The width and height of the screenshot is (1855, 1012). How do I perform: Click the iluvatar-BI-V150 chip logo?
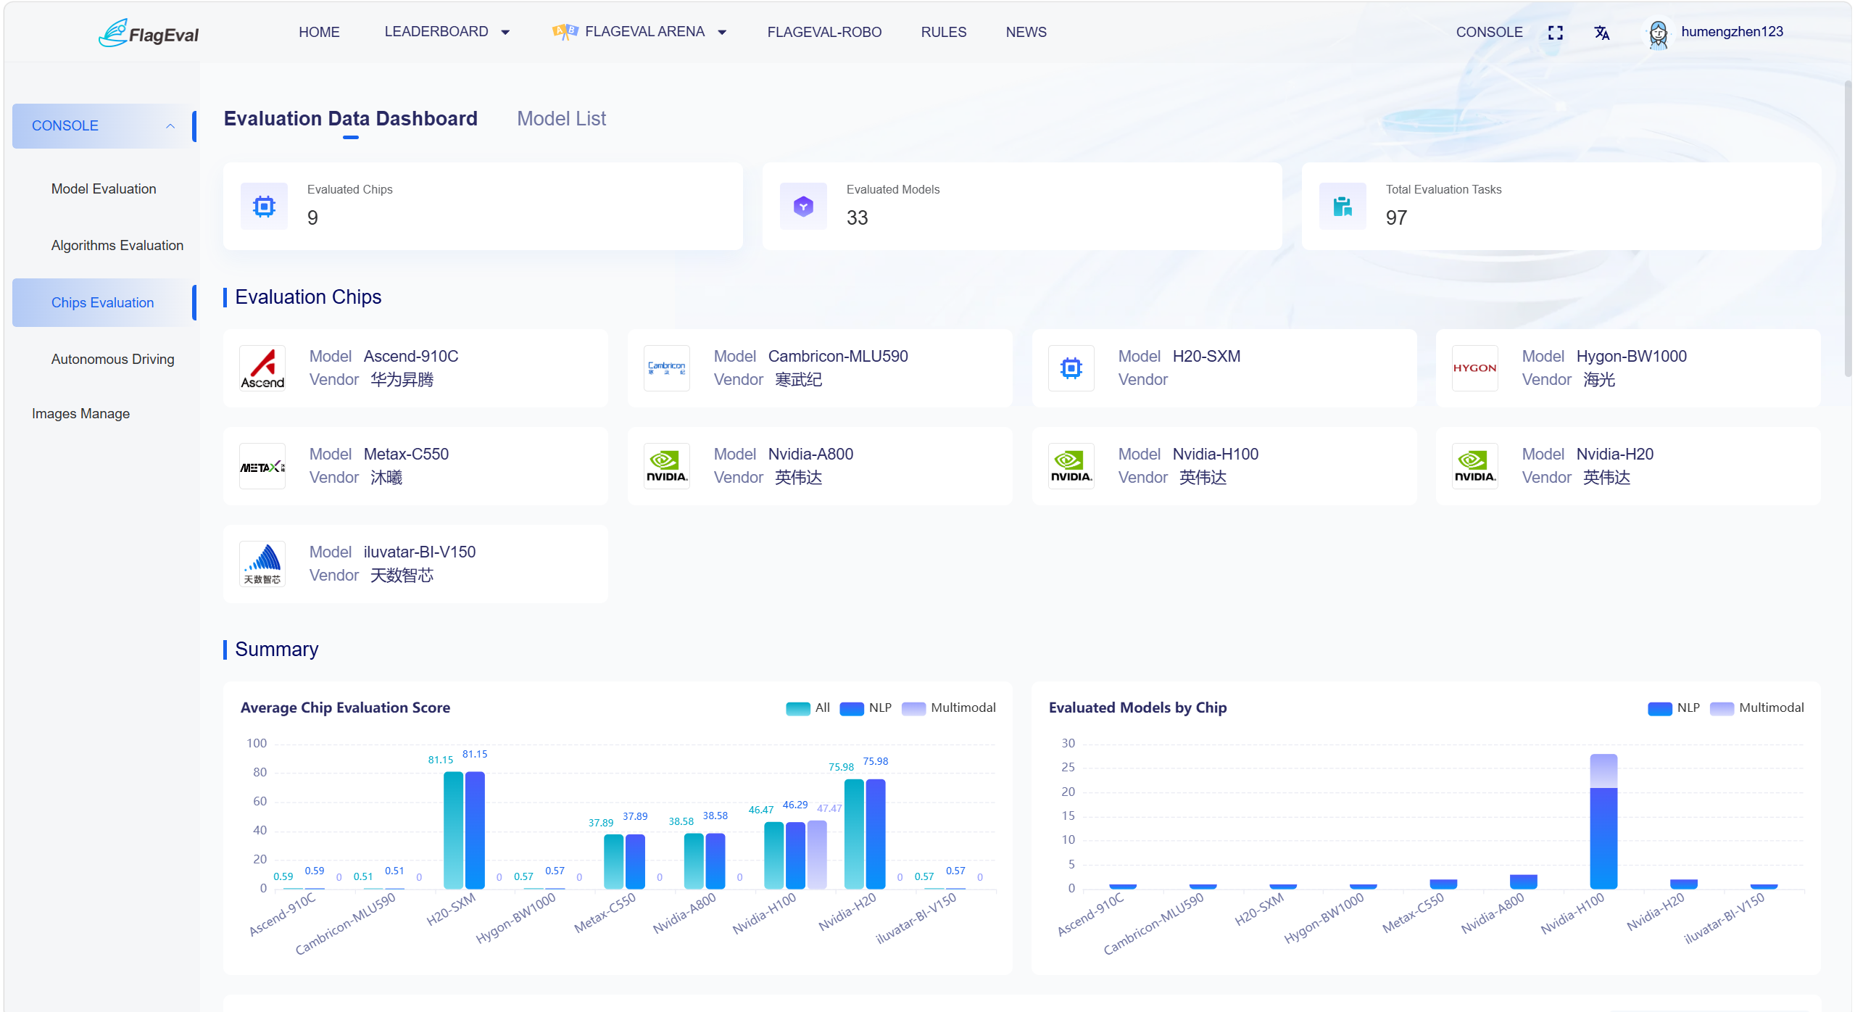click(262, 564)
